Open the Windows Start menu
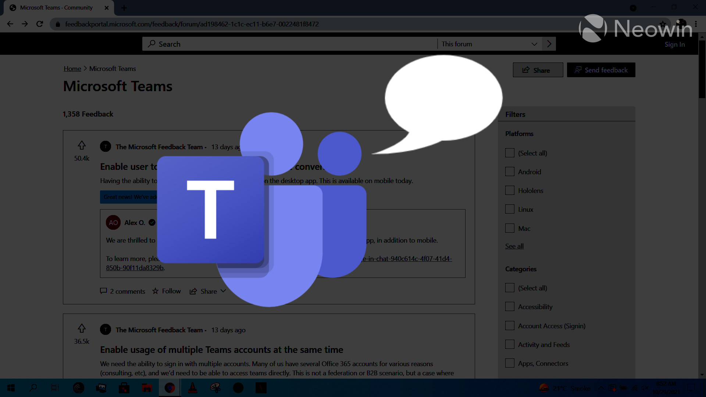 [x=10, y=388]
